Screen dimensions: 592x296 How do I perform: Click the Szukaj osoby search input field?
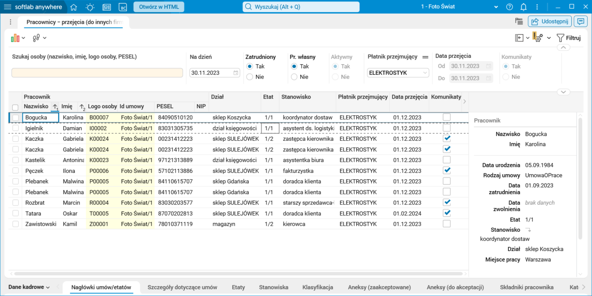coord(97,73)
